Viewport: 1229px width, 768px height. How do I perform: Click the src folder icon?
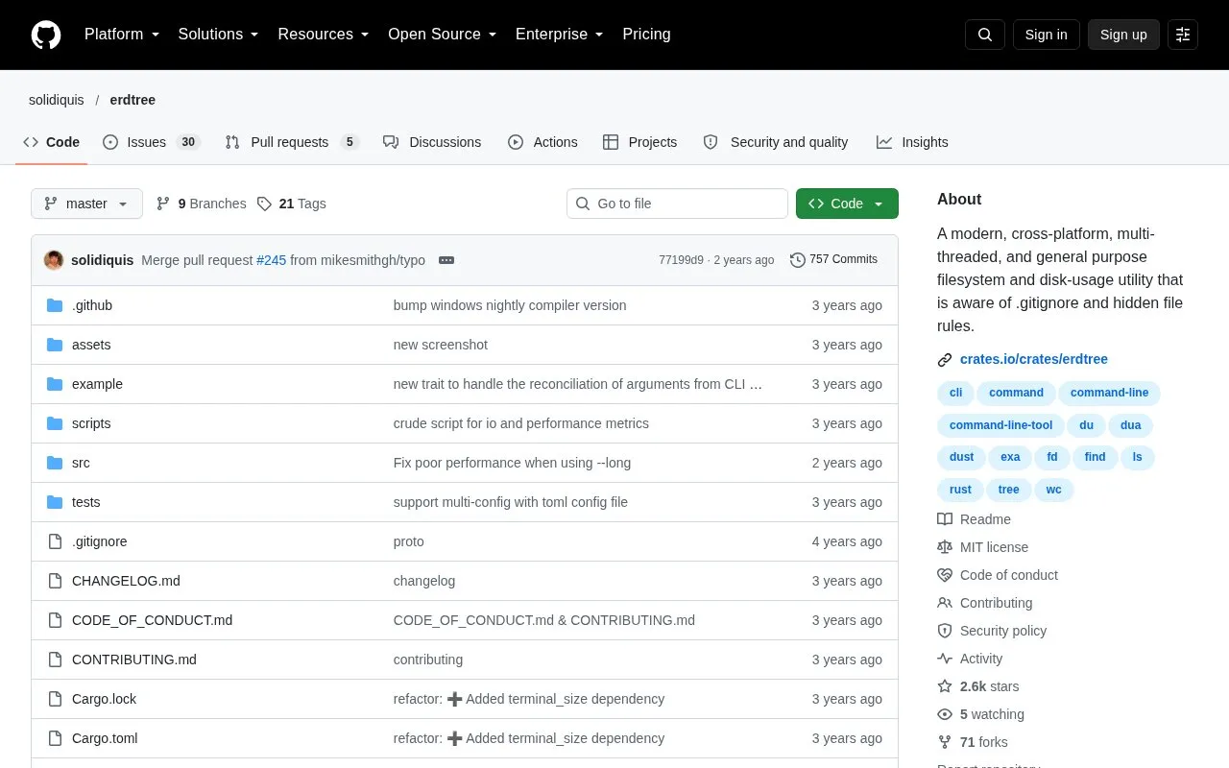pyautogui.click(x=55, y=463)
